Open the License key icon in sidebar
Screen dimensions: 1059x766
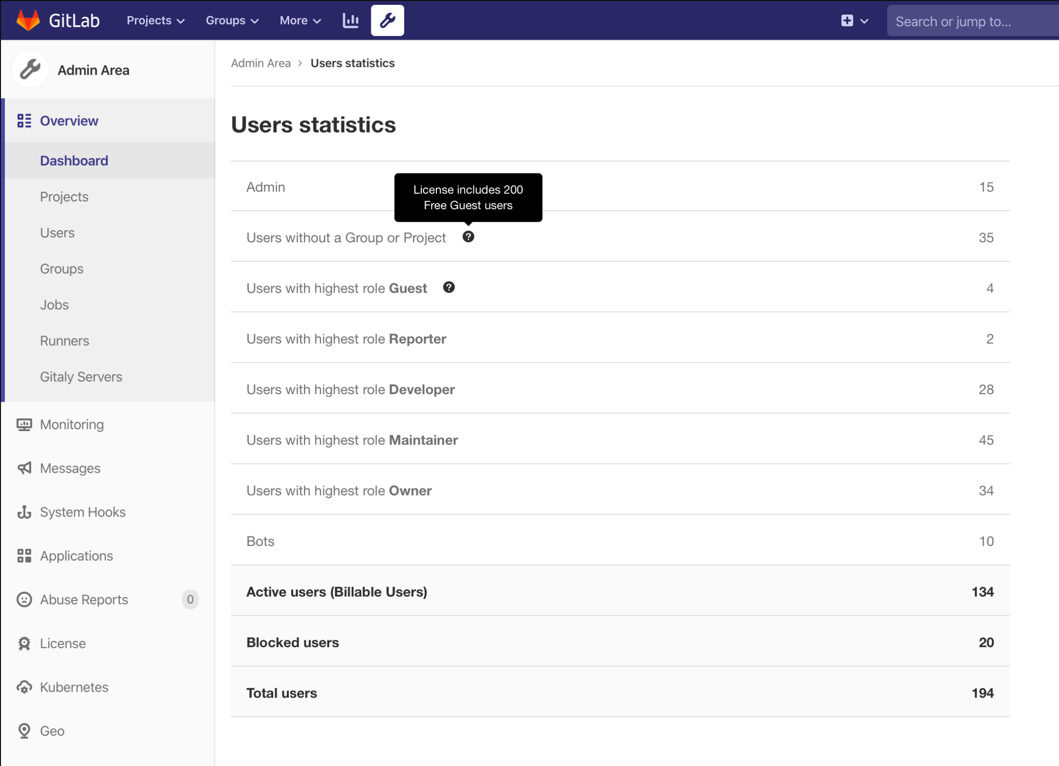click(x=24, y=643)
